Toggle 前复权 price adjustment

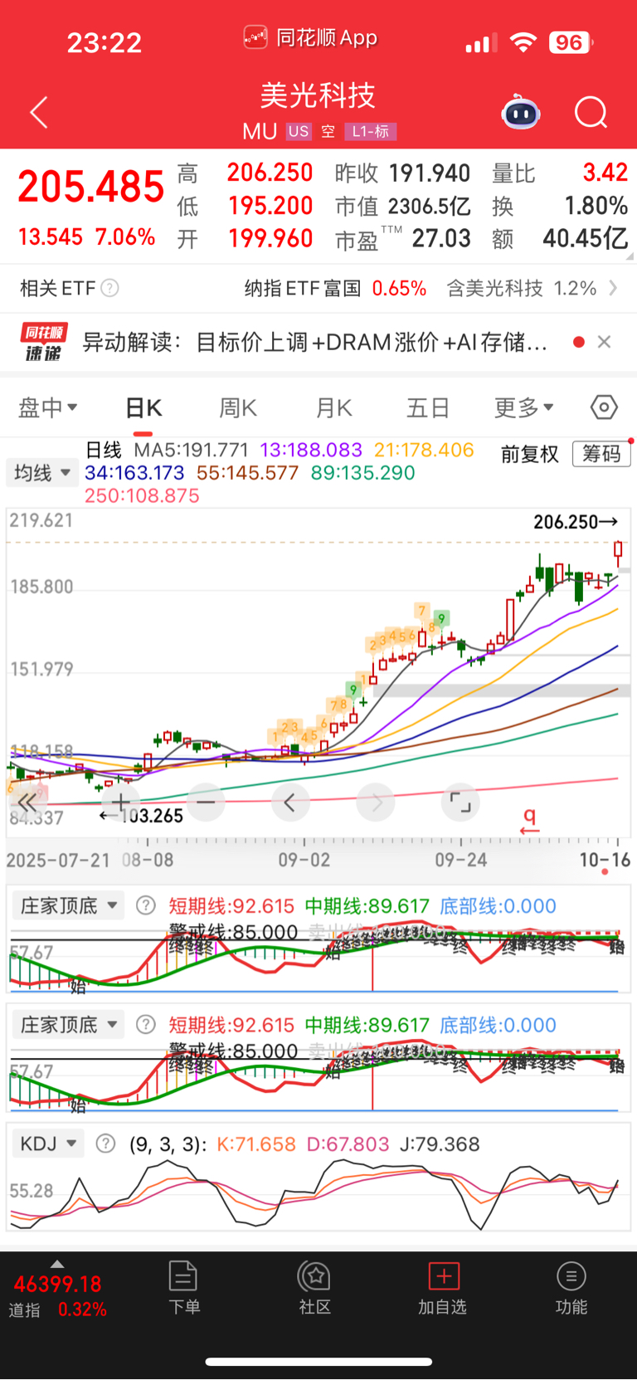click(530, 454)
